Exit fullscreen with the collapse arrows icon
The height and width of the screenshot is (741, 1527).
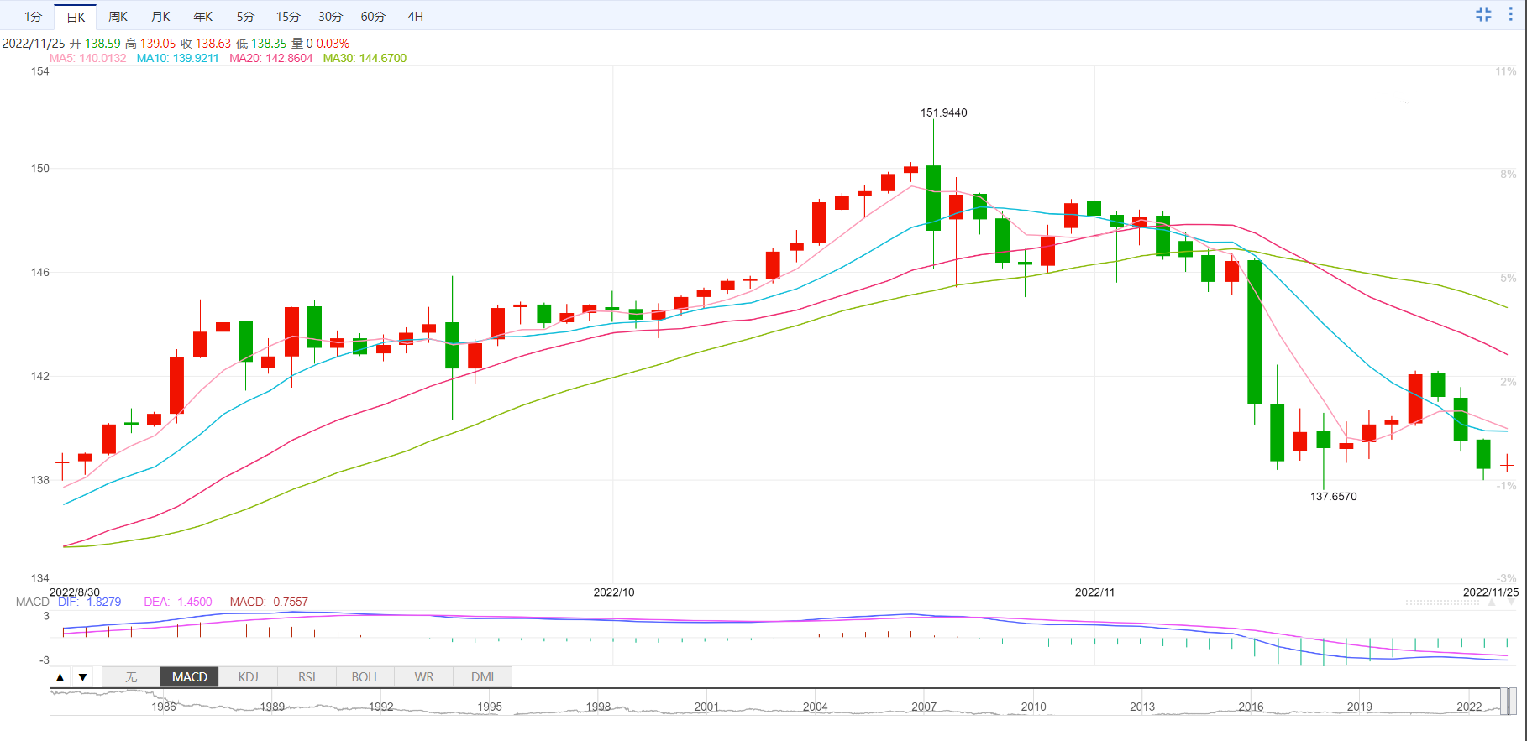pos(1483,14)
